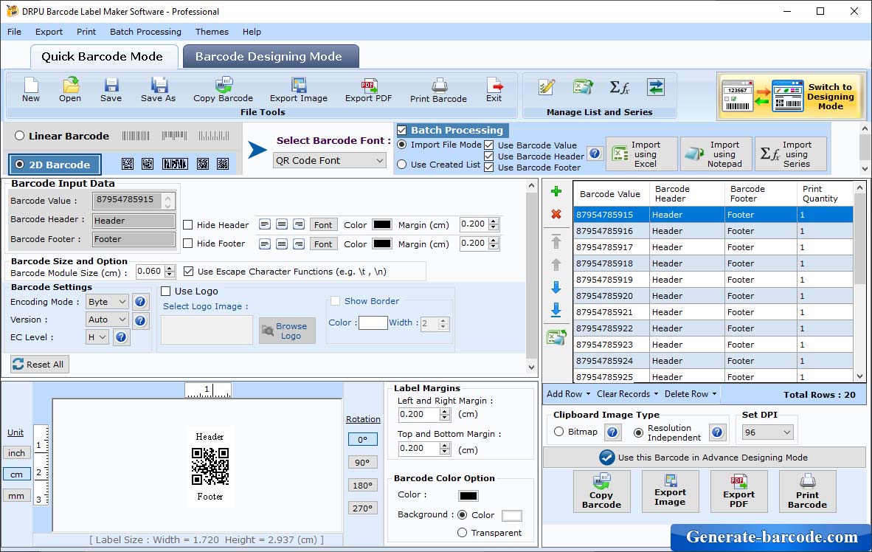Screen dimensions: 872x552
Task: Click the help icon beside Resolution Independent
Action: pyautogui.click(x=717, y=432)
